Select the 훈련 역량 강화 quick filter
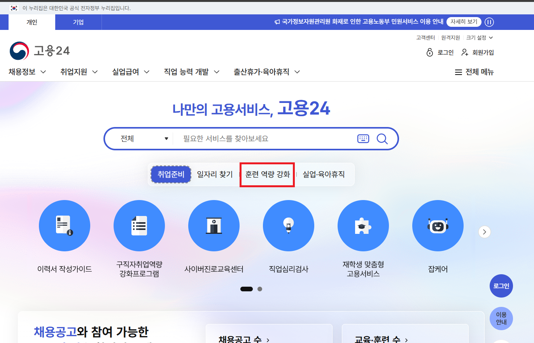 [267, 174]
